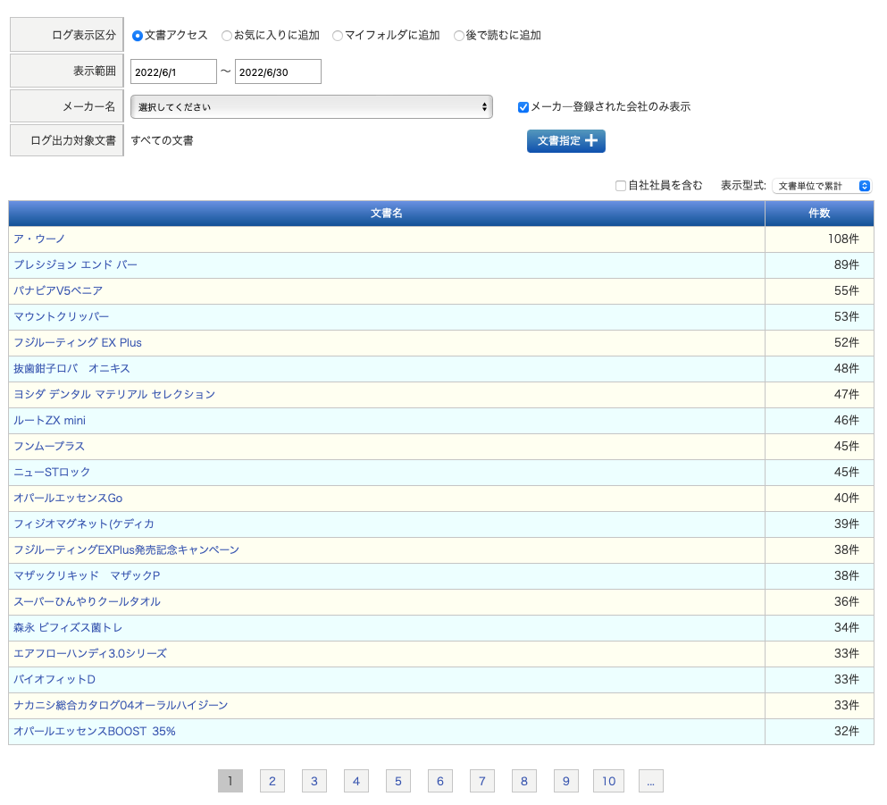
Task: Go to page 4
Action: tap(356, 781)
